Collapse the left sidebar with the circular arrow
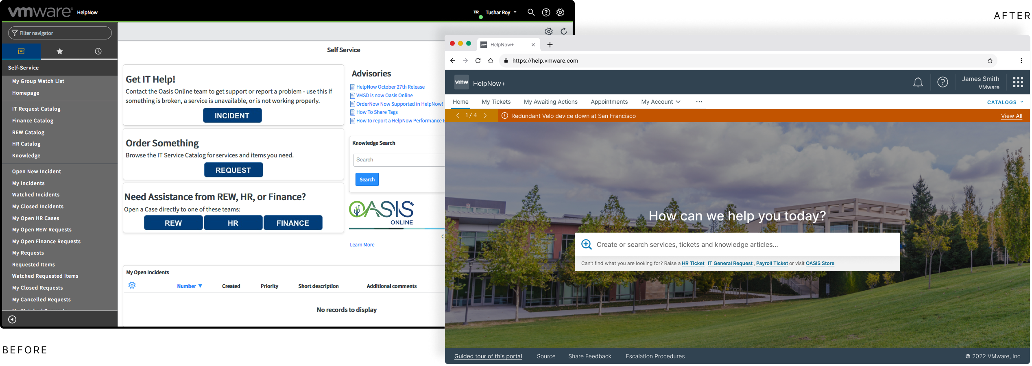The width and height of the screenshot is (1032, 366). (12, 320)
